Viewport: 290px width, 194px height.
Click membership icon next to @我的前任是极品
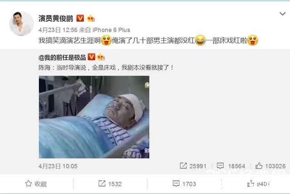(101, 57)
